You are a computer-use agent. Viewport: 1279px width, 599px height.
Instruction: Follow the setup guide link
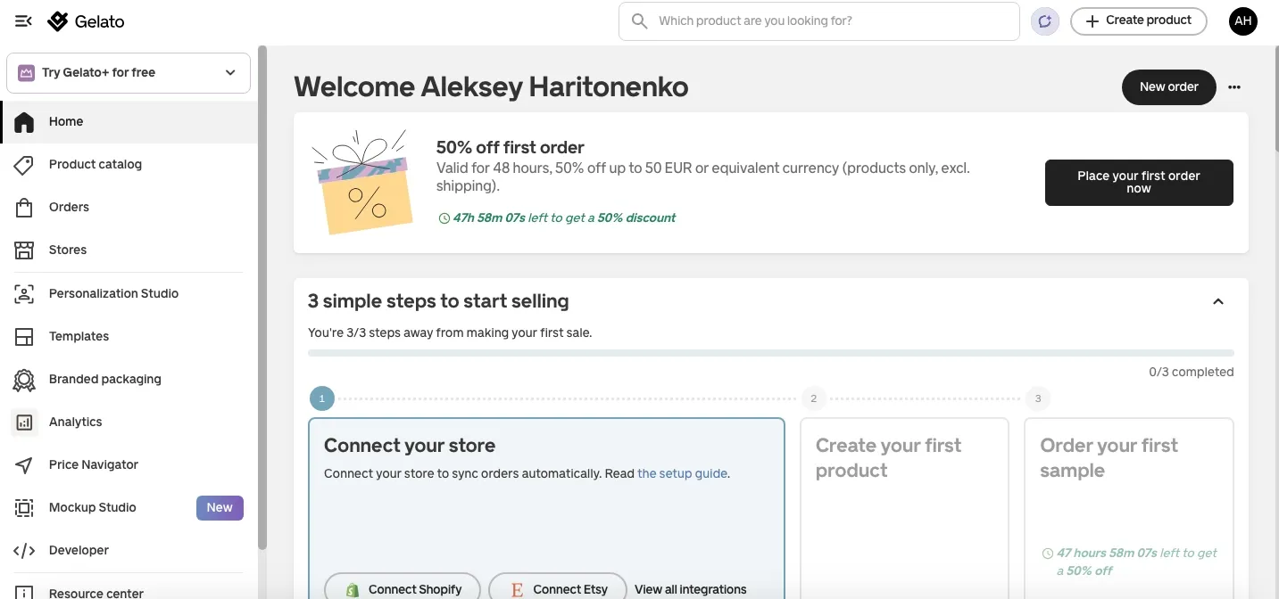click(x=682, y=473)
